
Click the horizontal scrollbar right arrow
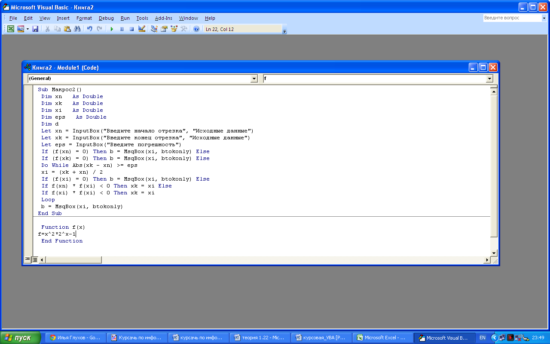pos(487,260)
